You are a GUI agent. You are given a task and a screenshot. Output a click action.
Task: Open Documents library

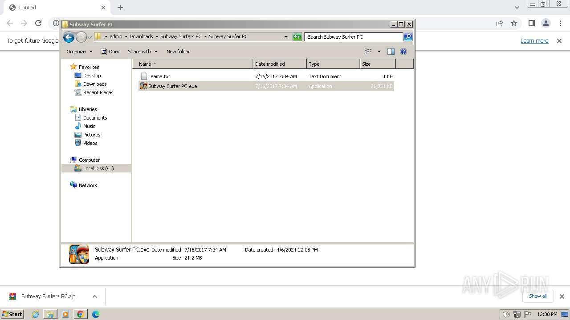coord(95,118)
